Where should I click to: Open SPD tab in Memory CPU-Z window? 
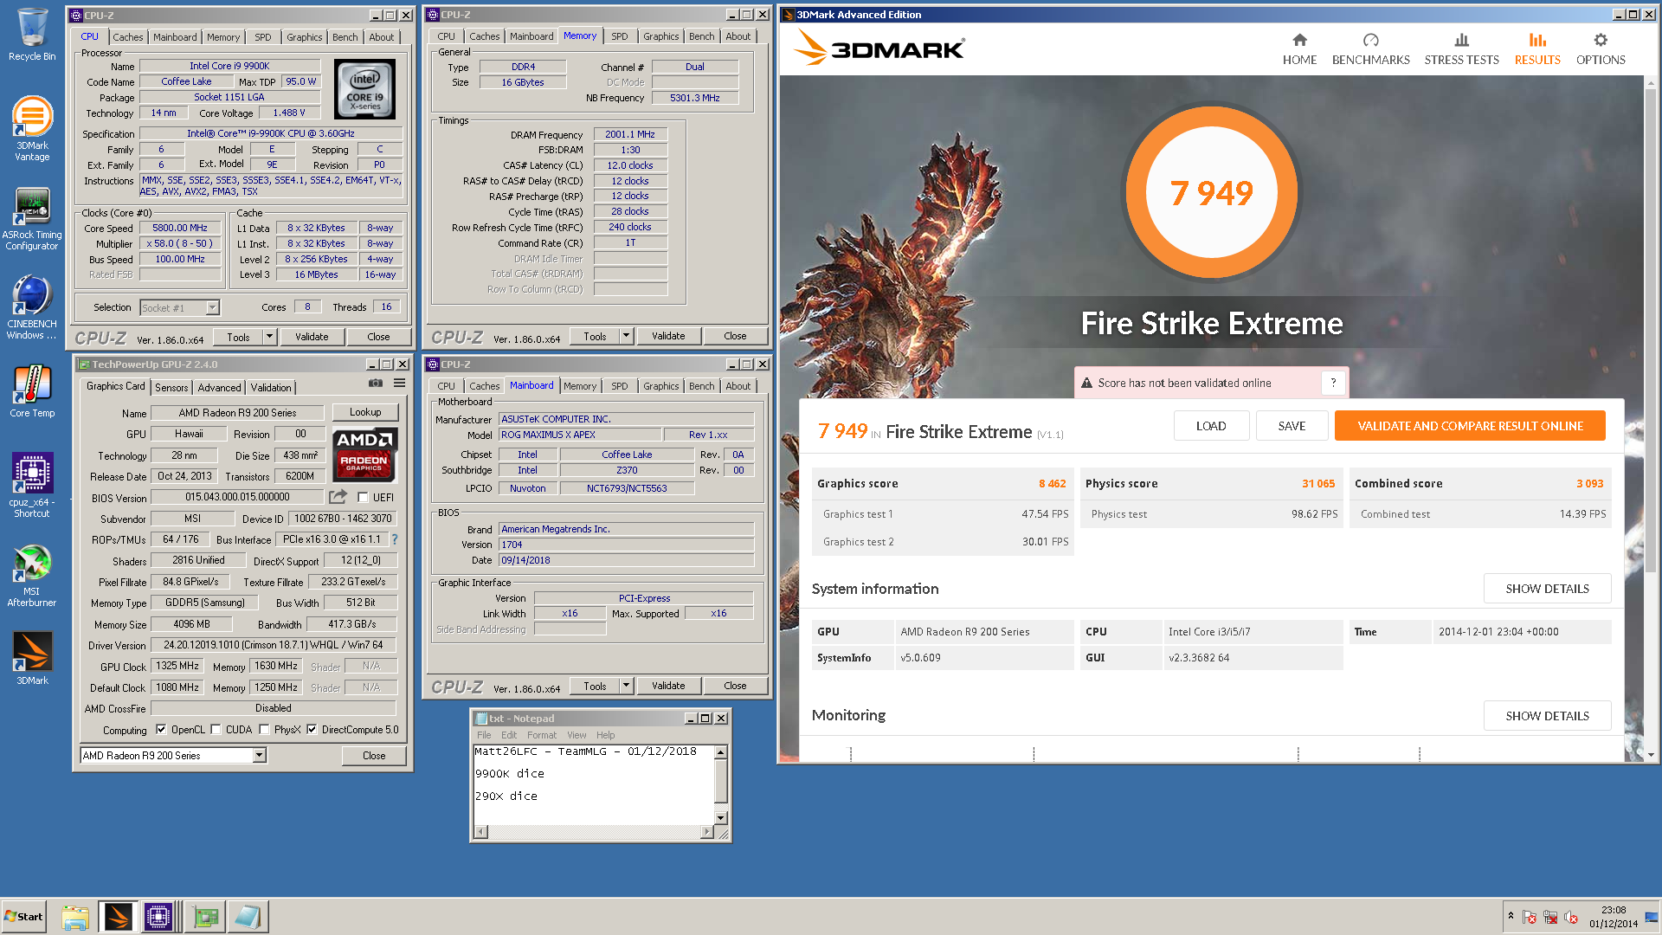(619, 36)
